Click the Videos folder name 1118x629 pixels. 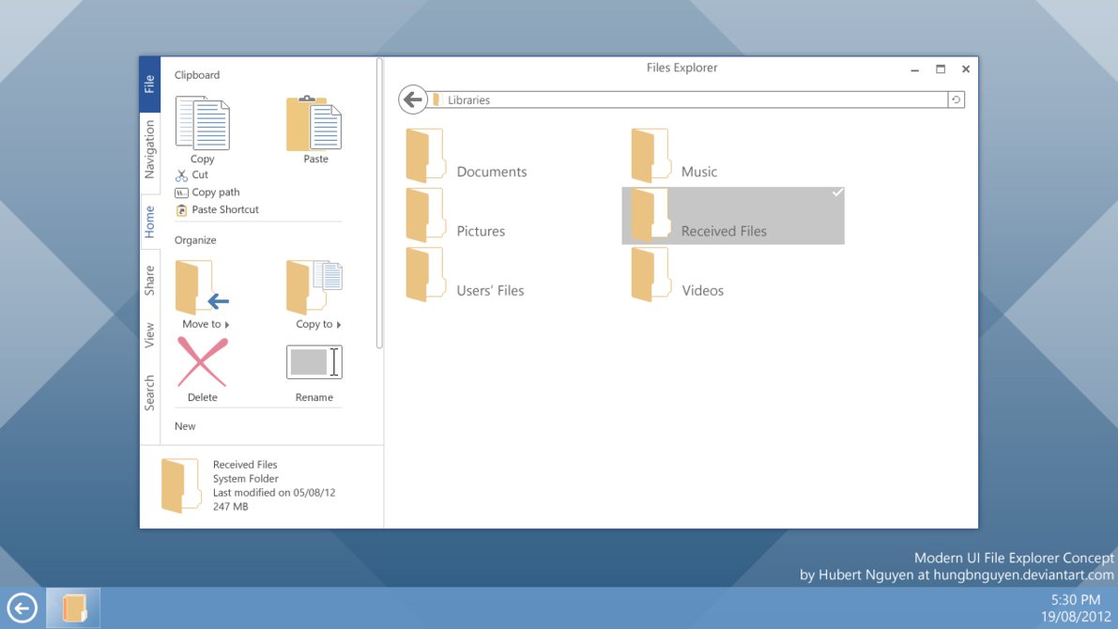(x=702, y=290)
